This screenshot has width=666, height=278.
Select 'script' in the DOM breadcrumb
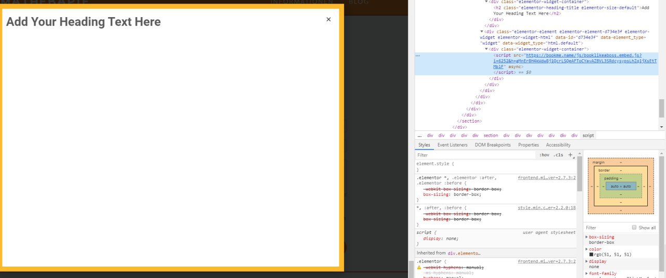pos(588,135)
